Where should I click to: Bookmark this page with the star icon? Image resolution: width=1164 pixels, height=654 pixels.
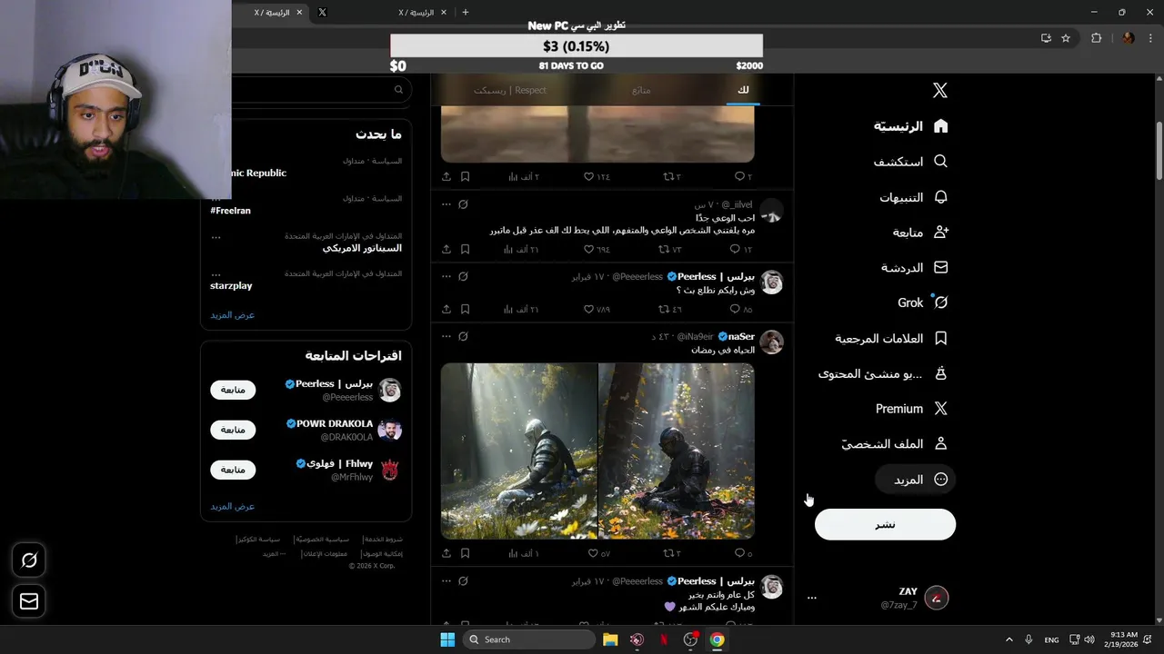click(1066, 38)
